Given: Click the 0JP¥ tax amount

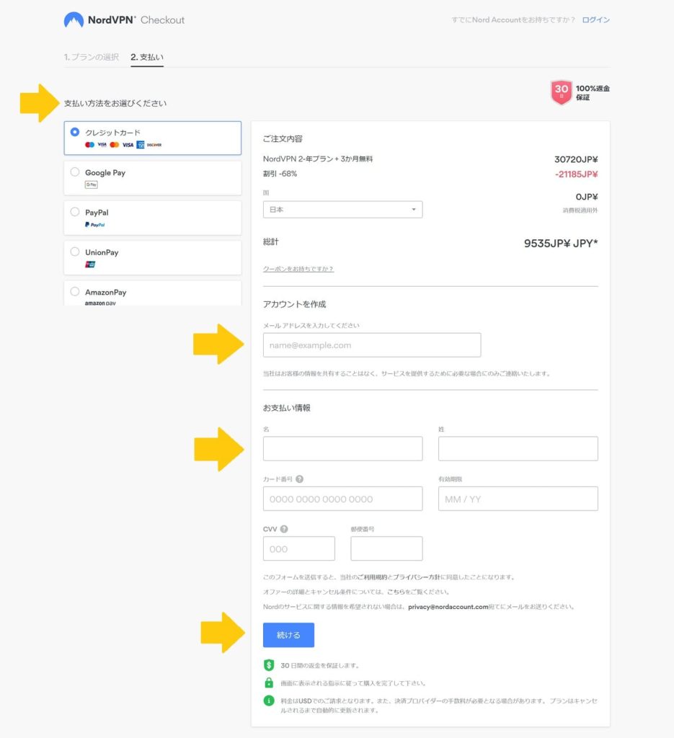Looking at the screenshot, I should (587, 197).
